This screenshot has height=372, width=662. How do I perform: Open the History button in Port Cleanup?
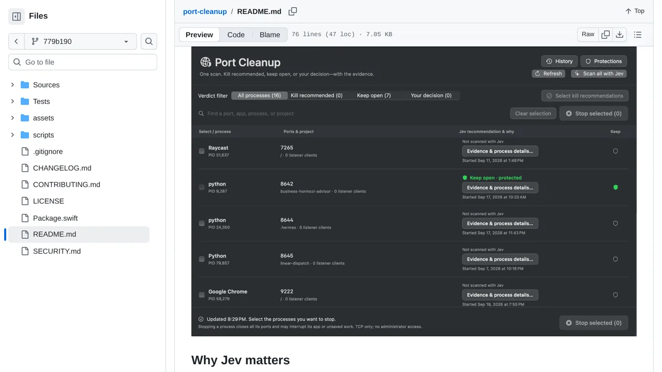pos(559,61)
